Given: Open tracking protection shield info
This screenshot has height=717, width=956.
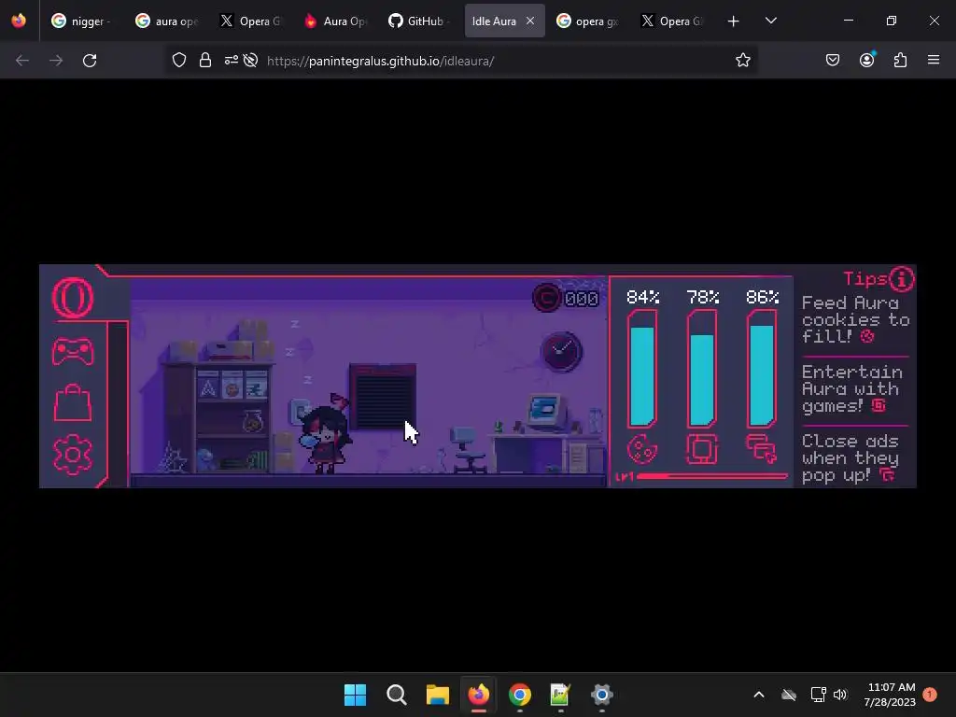Looking at the screenshot, I should tap(178, 61).
